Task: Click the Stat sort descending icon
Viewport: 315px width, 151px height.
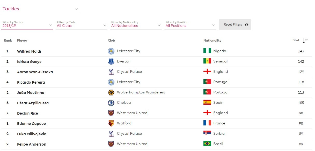Action: pyautogui.click(x=305, y=41)
